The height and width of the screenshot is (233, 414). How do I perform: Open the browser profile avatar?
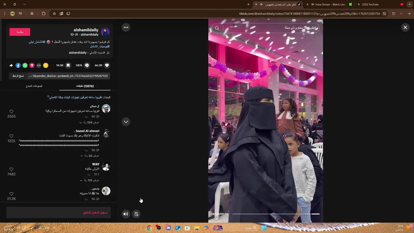(x=12, y=14)
